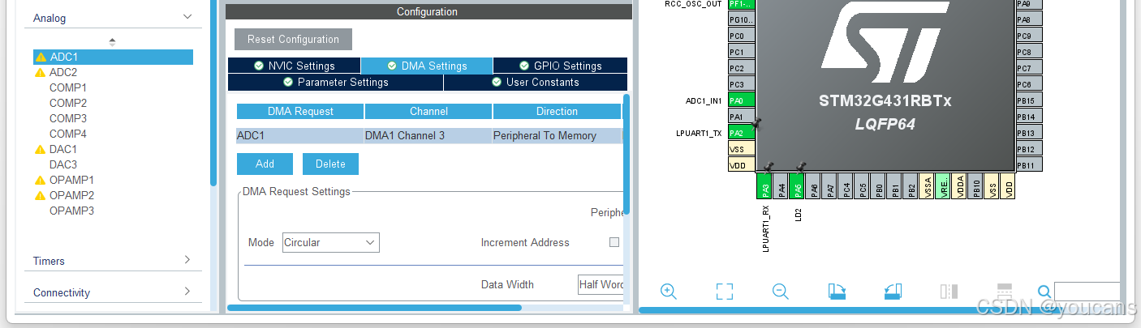This screenshot has width=1141, height=328.
Task: Click the Channel column header
Action: pos(428,111)
